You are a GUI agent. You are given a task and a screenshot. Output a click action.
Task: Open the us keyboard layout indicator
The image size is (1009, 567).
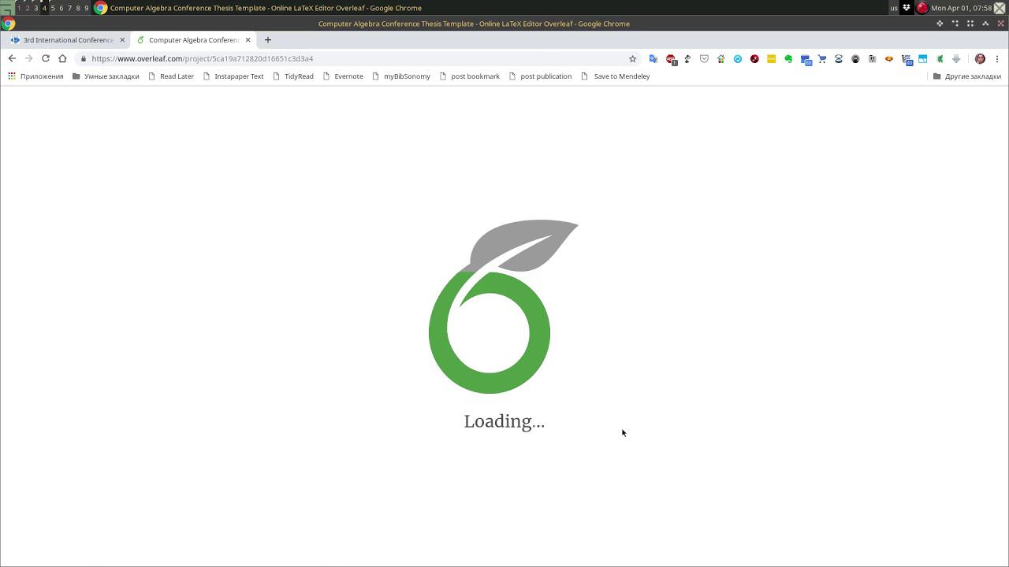pyautogui.click(x=894, y=8)
